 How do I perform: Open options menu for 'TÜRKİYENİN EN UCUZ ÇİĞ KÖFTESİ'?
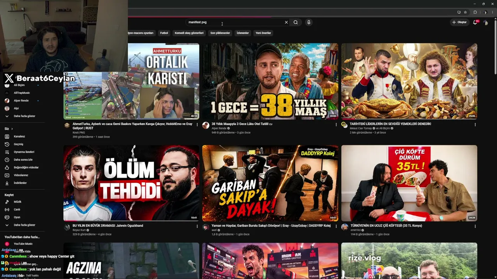(x=475, y=226)
